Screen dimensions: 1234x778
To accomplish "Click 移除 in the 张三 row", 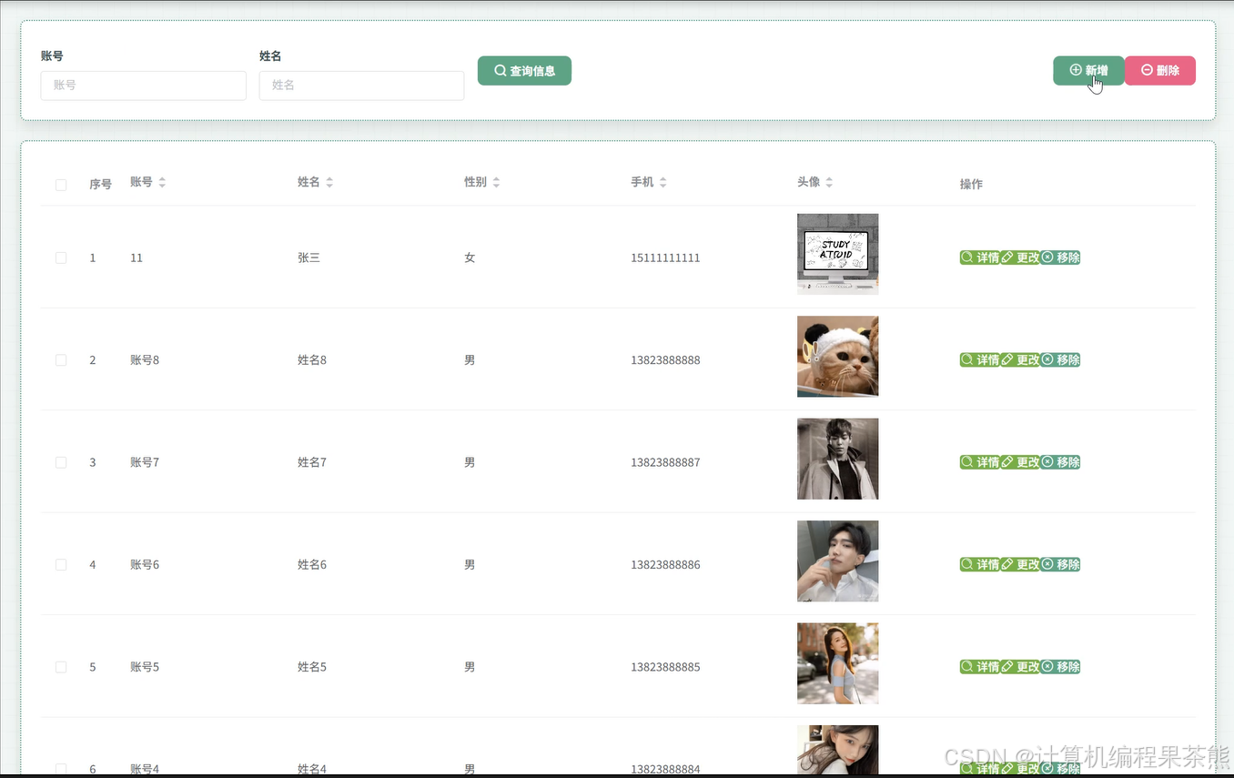I will pyautogui.click(x=1060, y=258).
